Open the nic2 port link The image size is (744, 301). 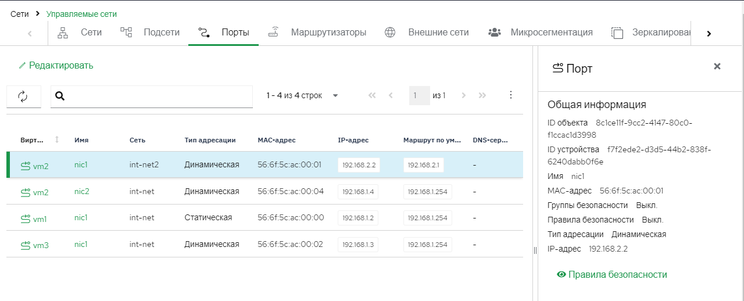click(82, 191)
